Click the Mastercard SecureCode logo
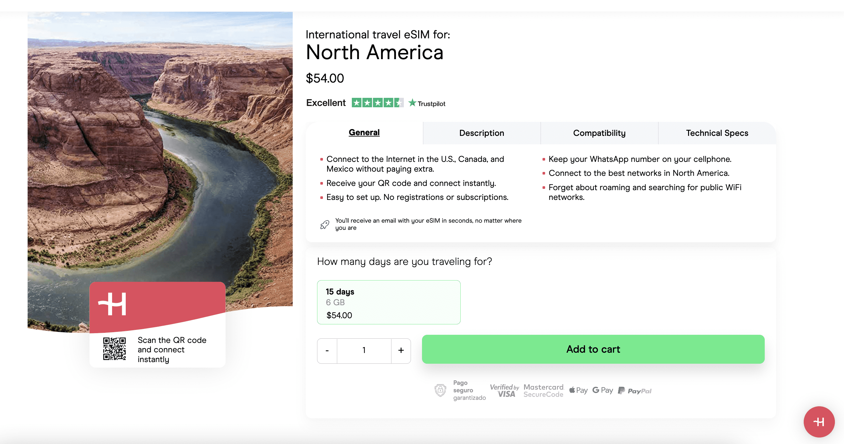844x444 pixels. coord(543,391)
